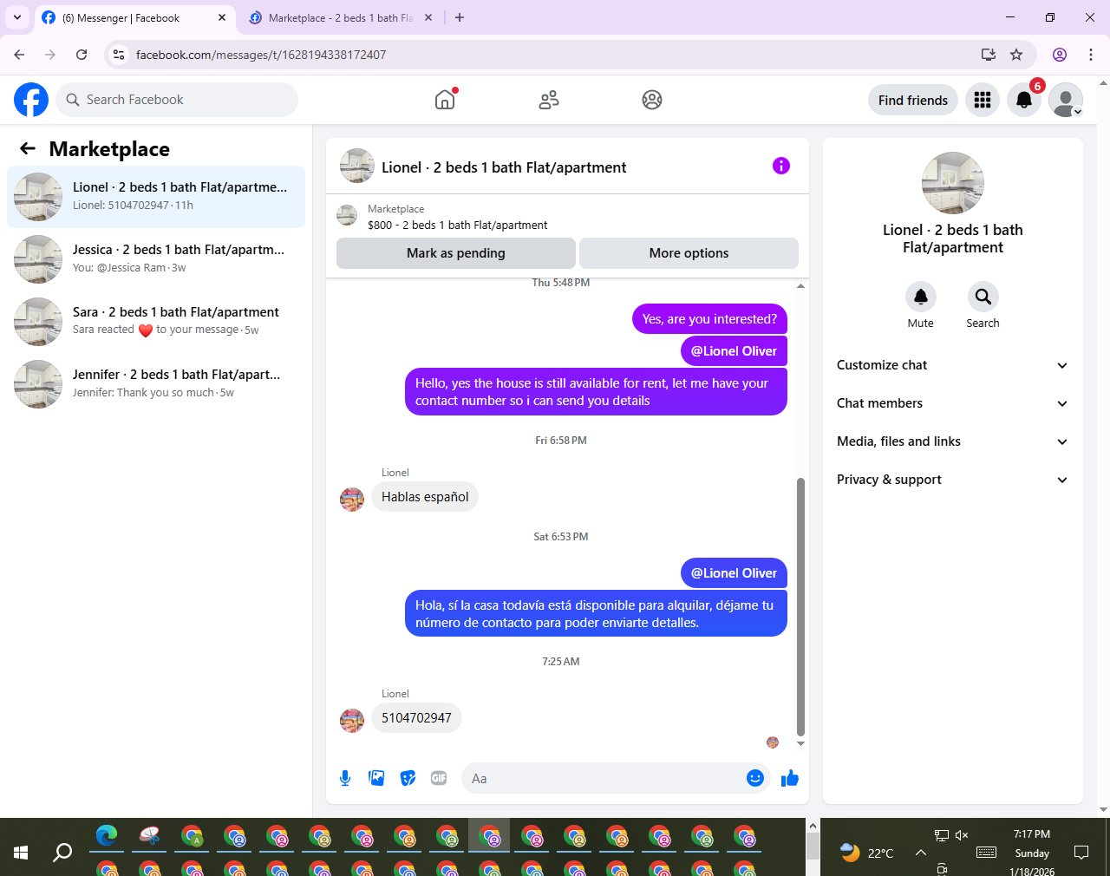Image resolution: width=1110 pixels, height=876 pixels.
Task: Expand Chat members section
Action: point(953,403)
